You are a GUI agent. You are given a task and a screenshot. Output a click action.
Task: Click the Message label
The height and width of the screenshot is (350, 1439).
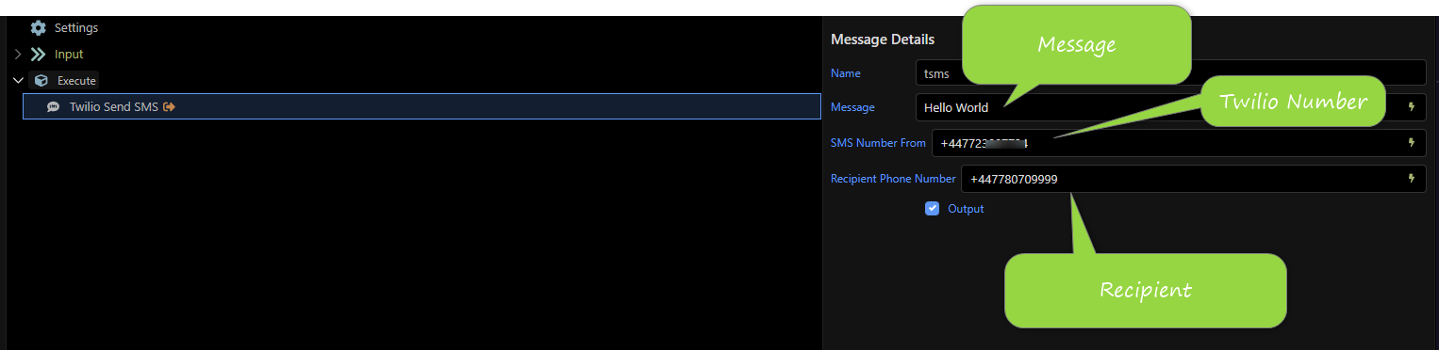click(852, 107)
